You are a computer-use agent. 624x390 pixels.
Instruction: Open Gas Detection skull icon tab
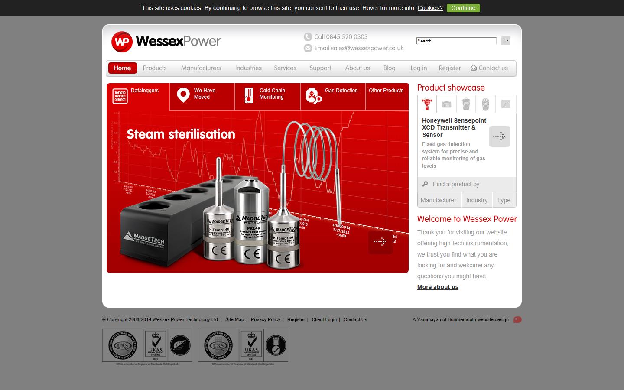[313, 96]
